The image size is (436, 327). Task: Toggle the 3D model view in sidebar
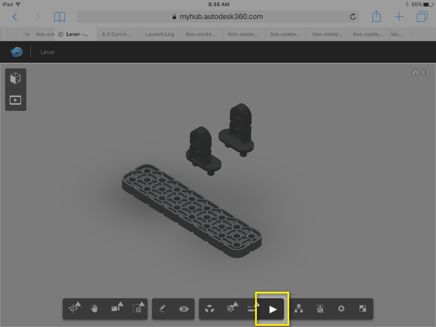(15, 78)
